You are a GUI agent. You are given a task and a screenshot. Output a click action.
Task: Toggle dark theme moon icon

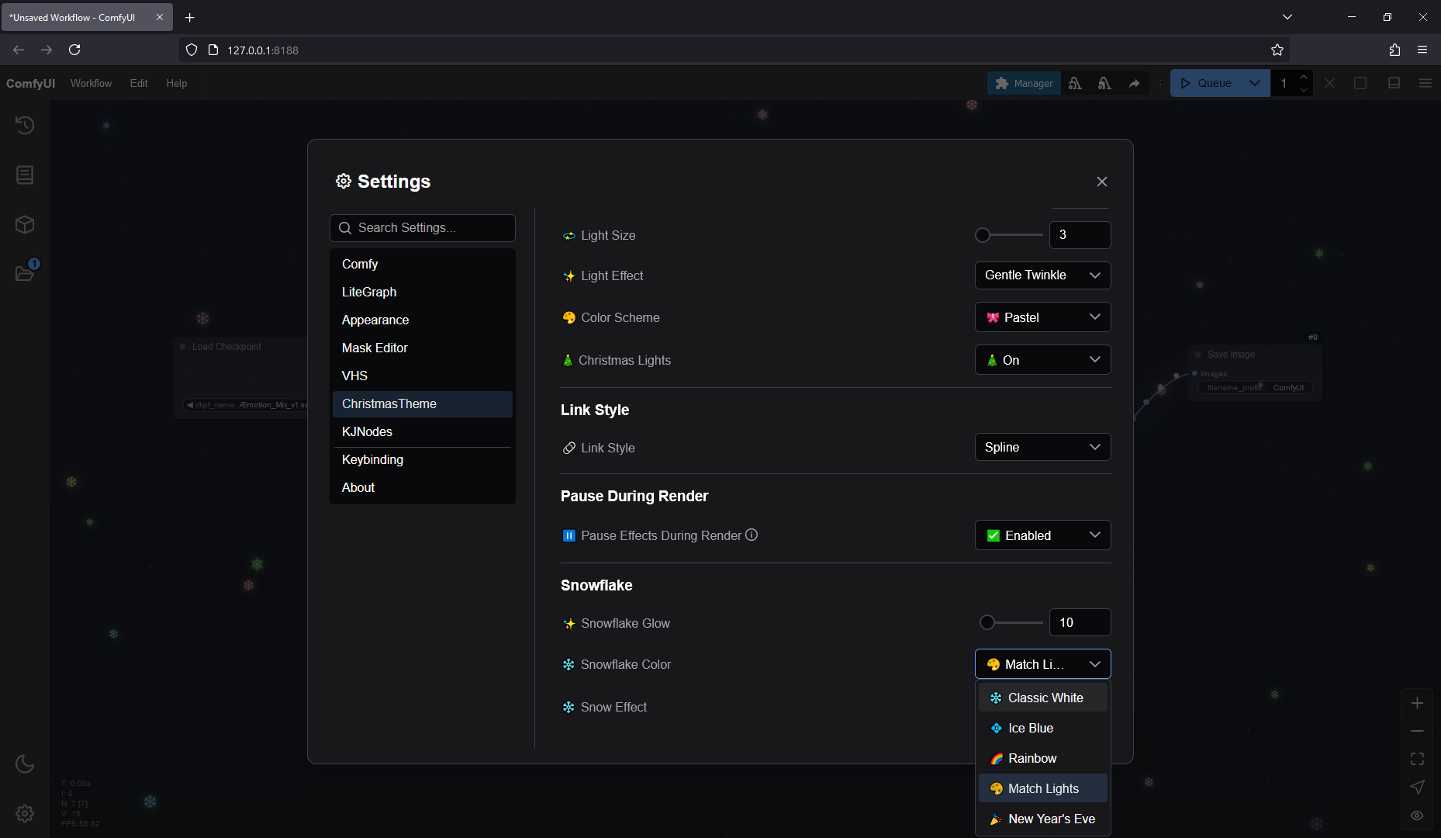click(25, 764)
